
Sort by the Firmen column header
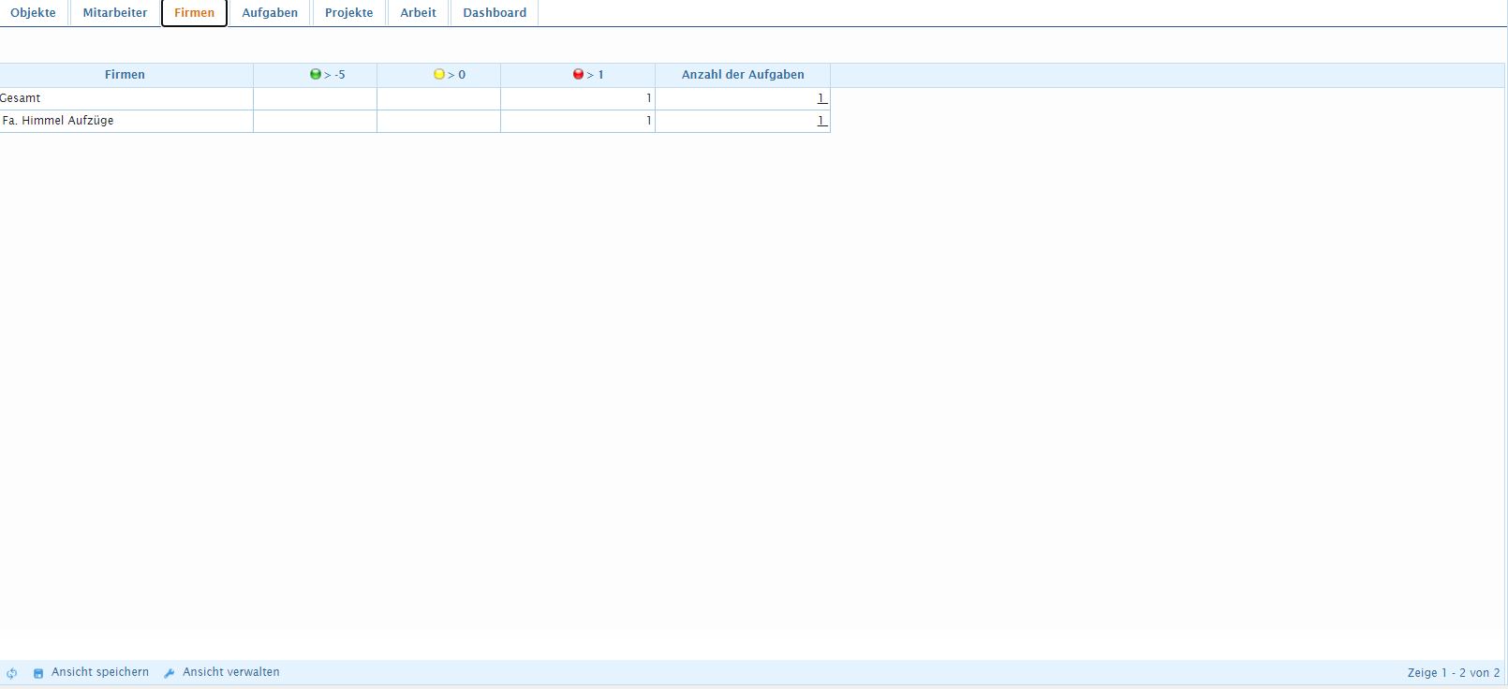pyautogui.click(x=125, y=75)
